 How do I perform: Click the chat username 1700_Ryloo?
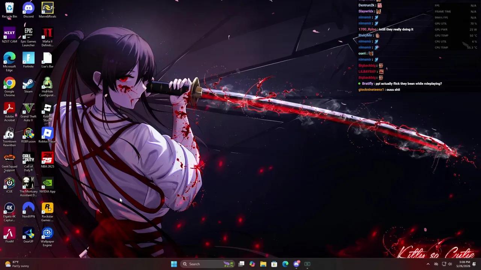point(367,29)
